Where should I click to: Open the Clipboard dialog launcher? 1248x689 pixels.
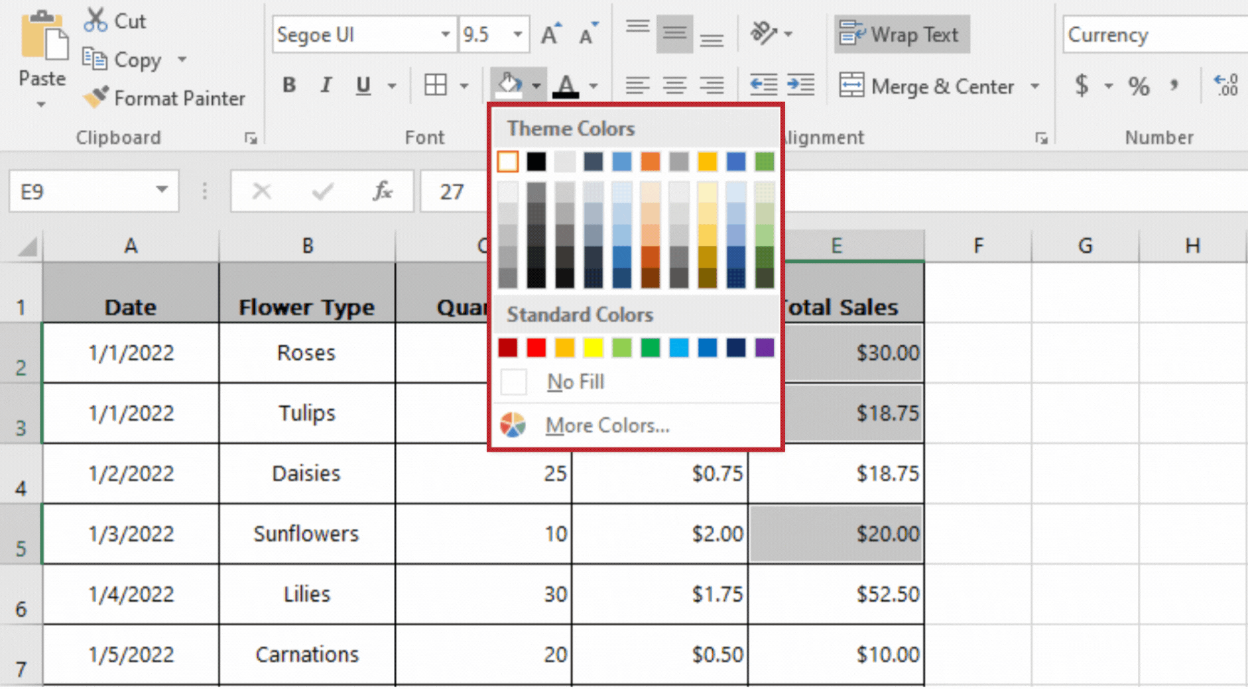coord(251,138)
